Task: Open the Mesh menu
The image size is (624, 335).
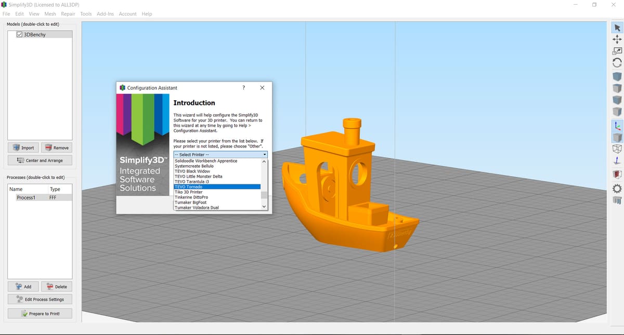Action: (x=50, y=14)
